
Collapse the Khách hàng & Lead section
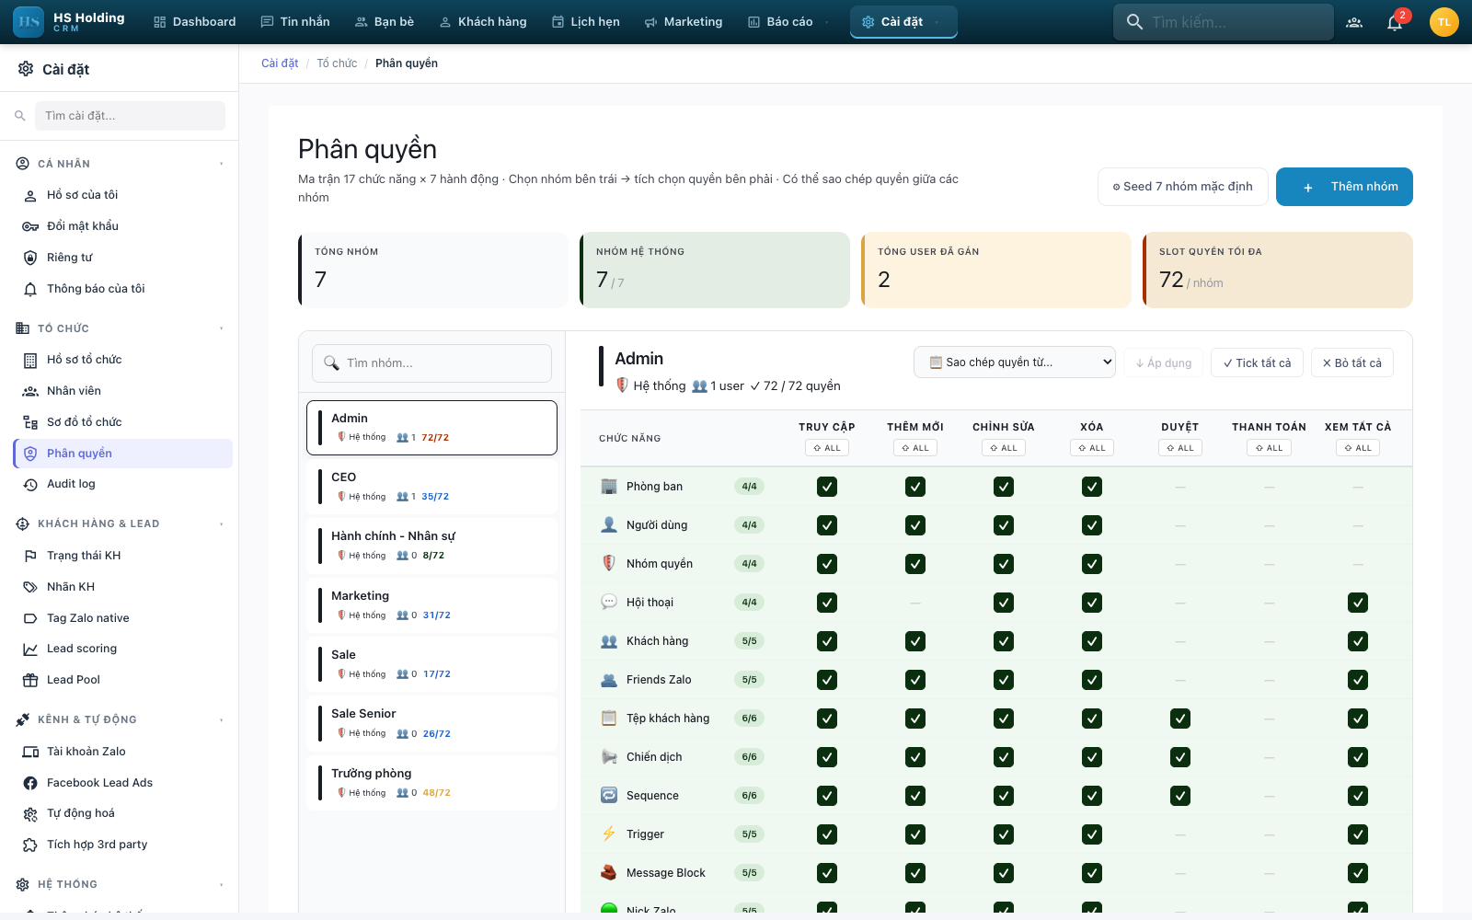(221, 524)
